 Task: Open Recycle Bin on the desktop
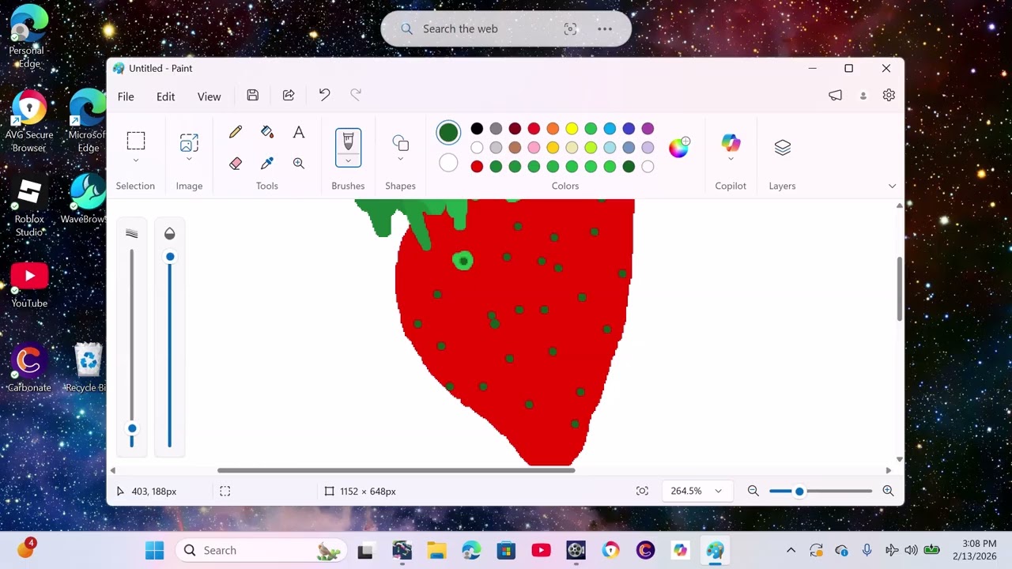tap(88, 367)
